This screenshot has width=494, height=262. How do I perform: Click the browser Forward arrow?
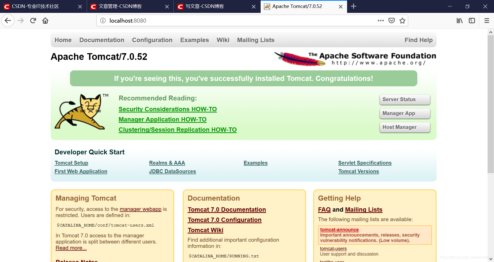21,21
